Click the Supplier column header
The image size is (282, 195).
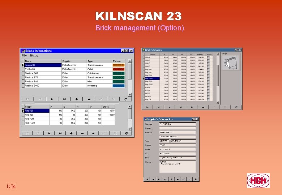74,61
